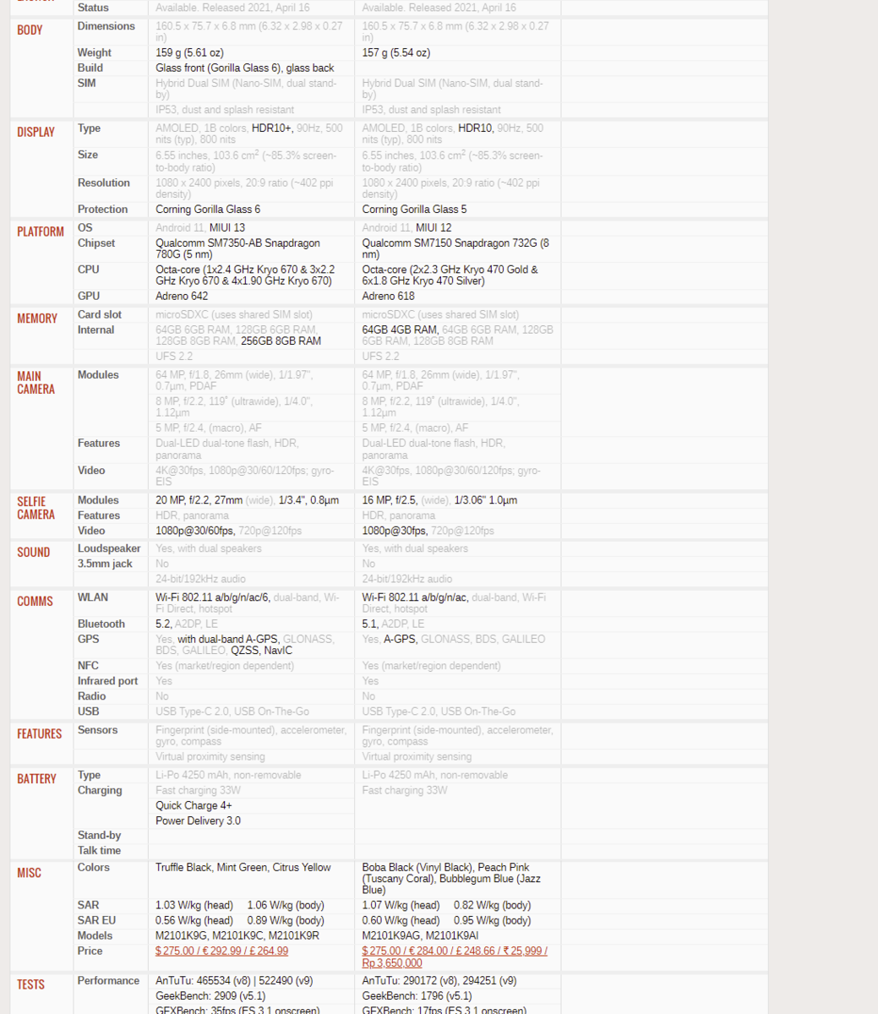Viewport: 878px width, 1014px height.
Task: Click the Talk time spec label
Action: tap(99, 850)
